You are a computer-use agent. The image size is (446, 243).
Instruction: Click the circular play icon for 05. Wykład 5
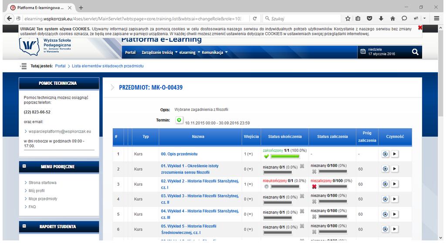pos(385,229)
